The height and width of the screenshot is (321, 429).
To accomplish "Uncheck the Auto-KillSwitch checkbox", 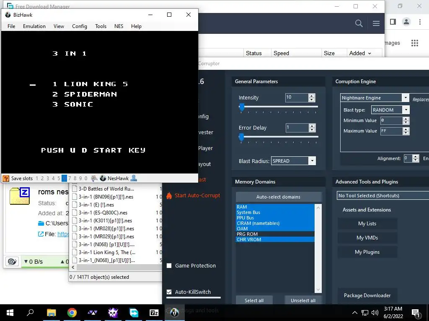I will (x=169, y=292).
